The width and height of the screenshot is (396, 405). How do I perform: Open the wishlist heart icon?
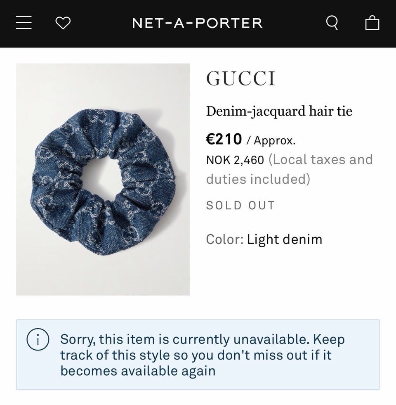pyautogui.click(x=63, y=23)
